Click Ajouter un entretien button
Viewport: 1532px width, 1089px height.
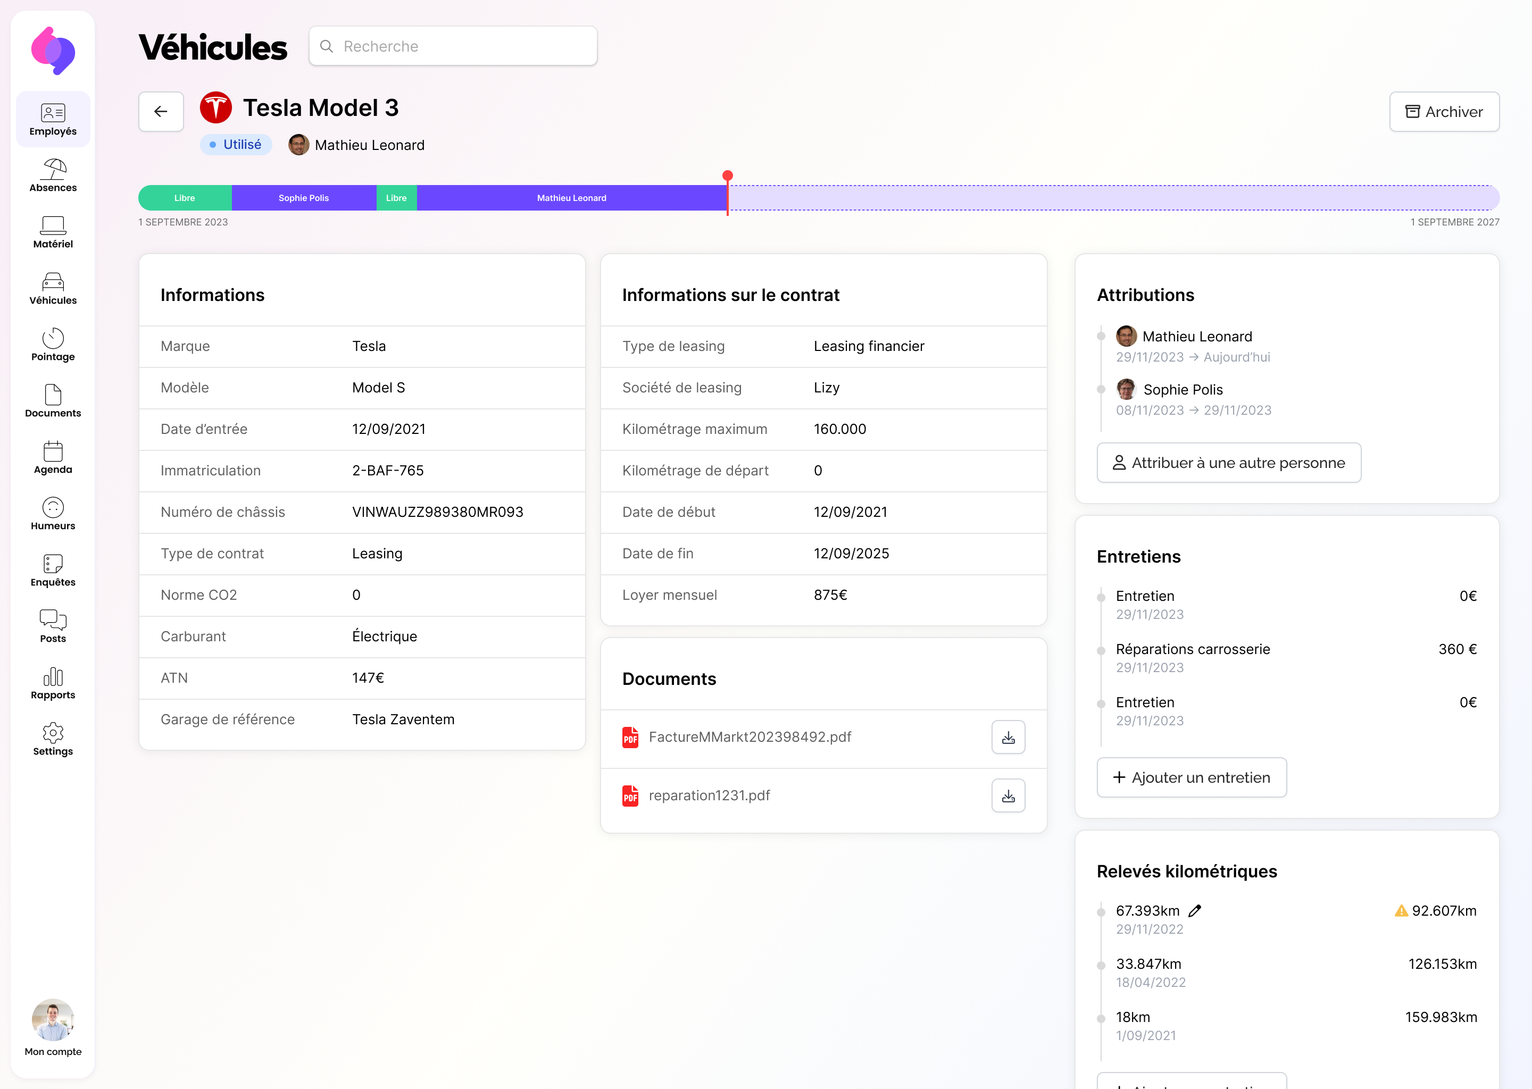tap(1191, 777)
